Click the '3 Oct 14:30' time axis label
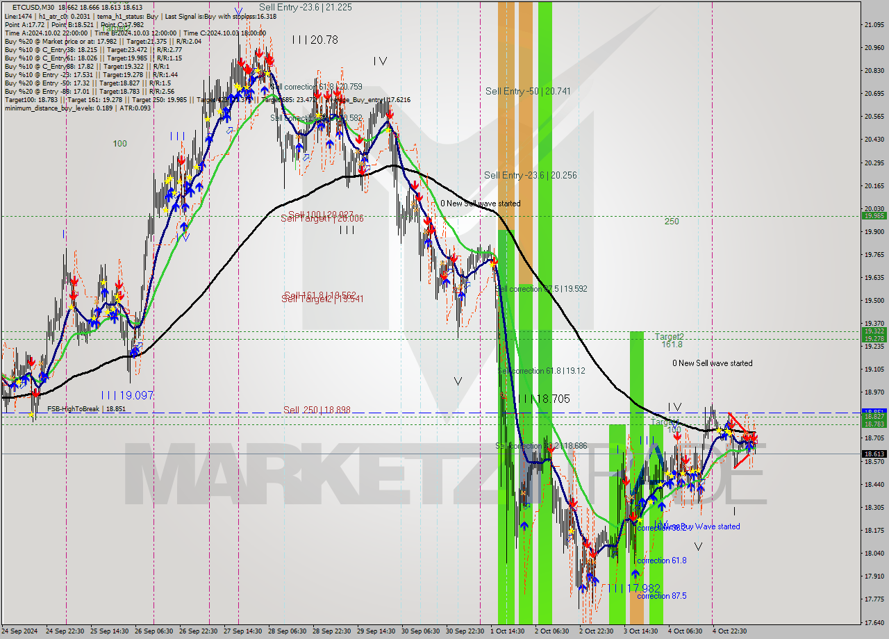The image size is (889, 639). click(x=640, y=631)
